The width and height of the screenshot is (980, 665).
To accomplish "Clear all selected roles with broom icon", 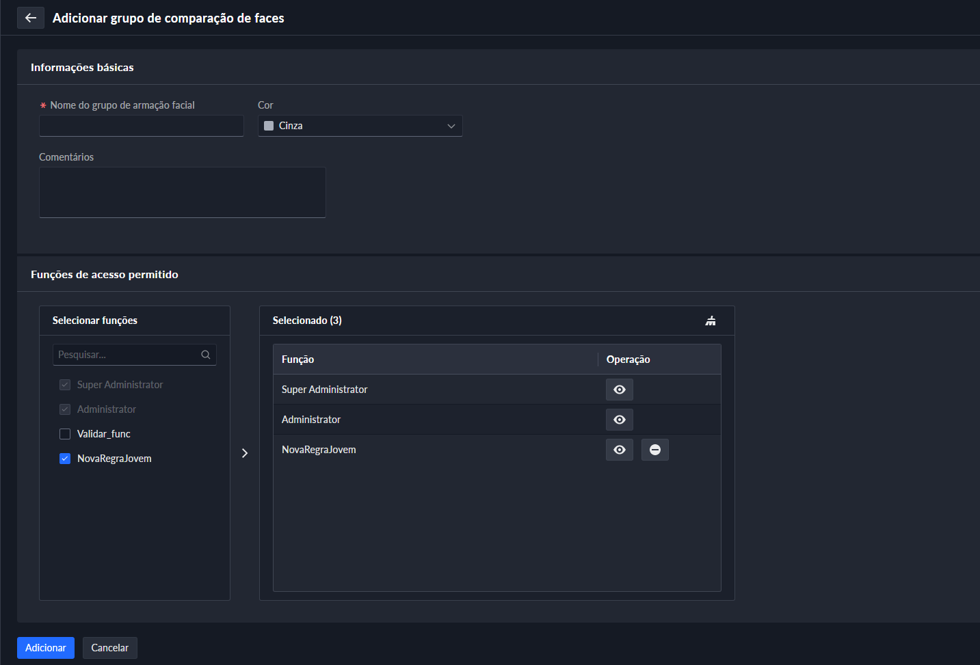I will [x=711, y=321].
